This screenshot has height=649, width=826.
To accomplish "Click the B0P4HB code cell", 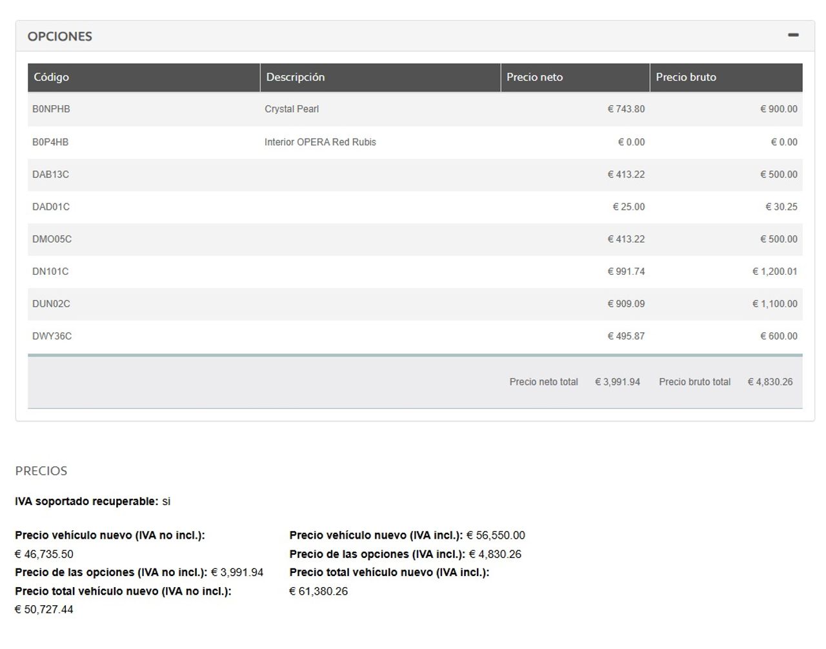I will click(50, 142).
